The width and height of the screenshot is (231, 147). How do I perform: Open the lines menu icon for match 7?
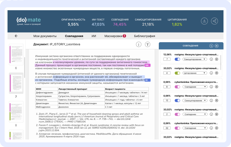217,59
